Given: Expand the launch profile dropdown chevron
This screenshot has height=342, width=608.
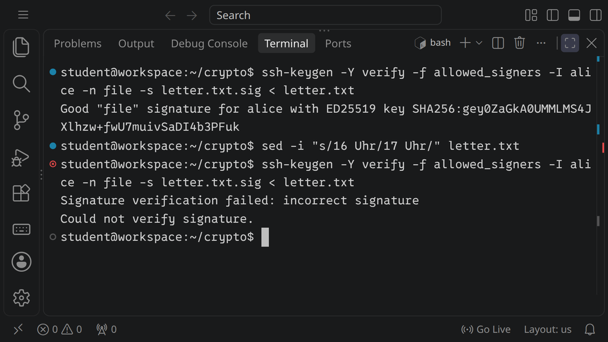Looking at the screenshot, I should 479,43.
